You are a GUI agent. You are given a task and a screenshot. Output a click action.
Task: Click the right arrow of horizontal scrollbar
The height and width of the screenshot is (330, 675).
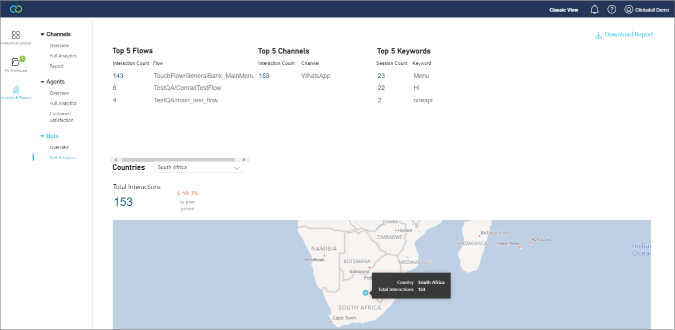pyautogui.click(x=243, y=160)
